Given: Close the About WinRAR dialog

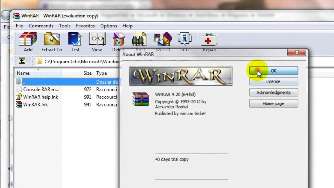Looking at the screenshot, I should pyautogui.click(x=297, y=52).
